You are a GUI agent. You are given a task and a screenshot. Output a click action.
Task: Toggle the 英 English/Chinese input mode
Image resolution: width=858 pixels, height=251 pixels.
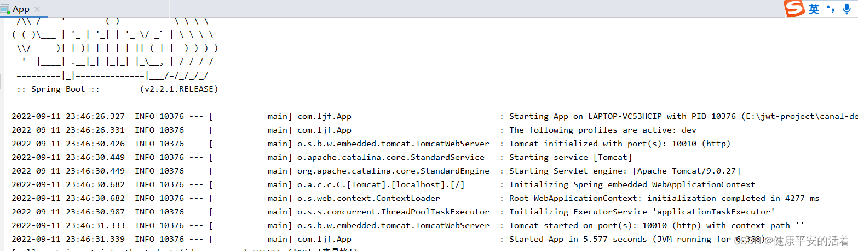(x=814, y=9)
